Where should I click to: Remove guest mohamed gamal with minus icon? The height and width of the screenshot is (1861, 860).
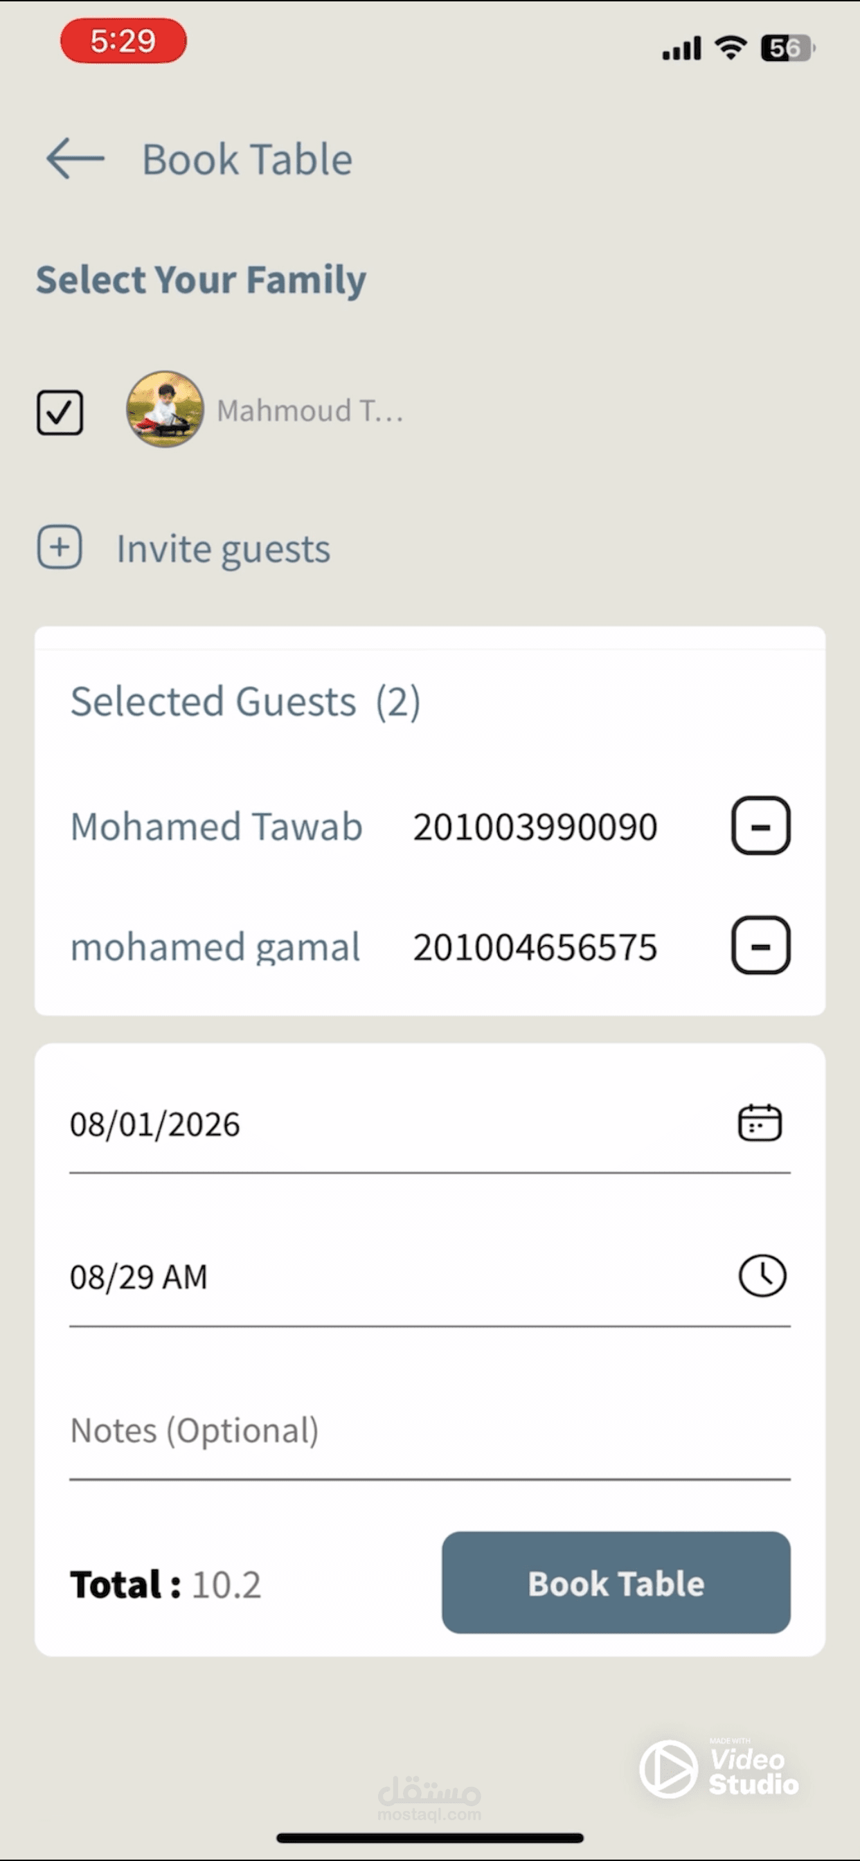(760, 946)
